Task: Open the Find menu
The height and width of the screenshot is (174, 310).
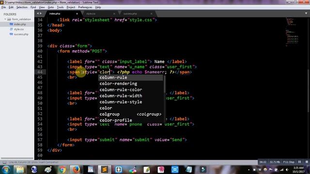Action: 33,7
